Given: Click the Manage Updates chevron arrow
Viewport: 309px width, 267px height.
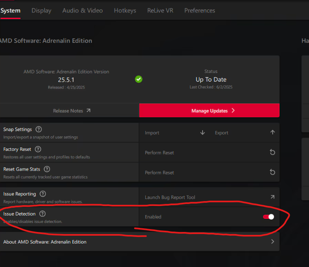Looking at the screenshot, I should pos(233,110).
